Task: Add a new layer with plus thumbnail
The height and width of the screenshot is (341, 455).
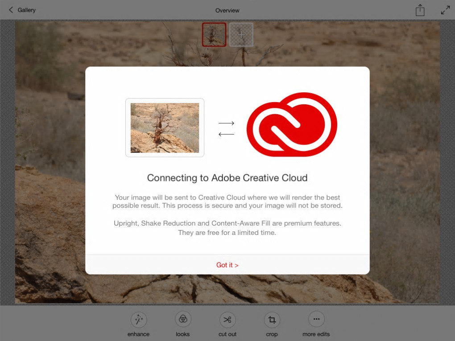Action: click(x=241, y=35)
